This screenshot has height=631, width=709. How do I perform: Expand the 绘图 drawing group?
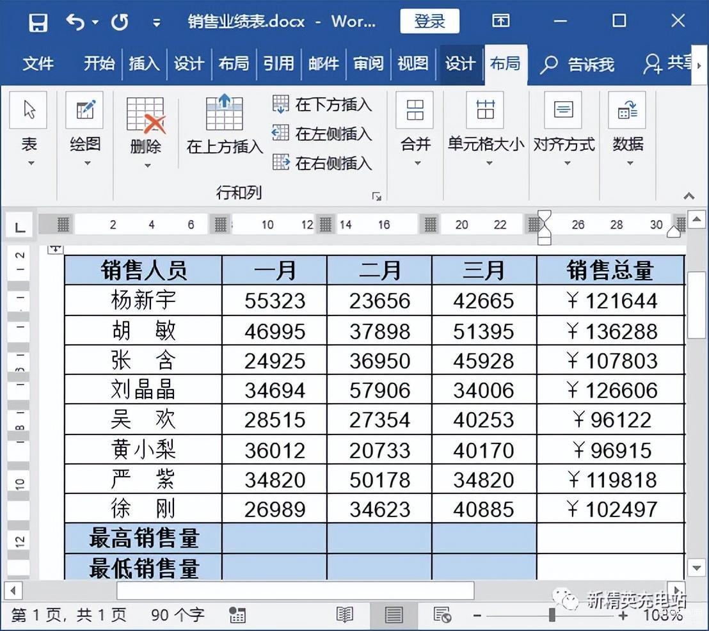(85, 130)
